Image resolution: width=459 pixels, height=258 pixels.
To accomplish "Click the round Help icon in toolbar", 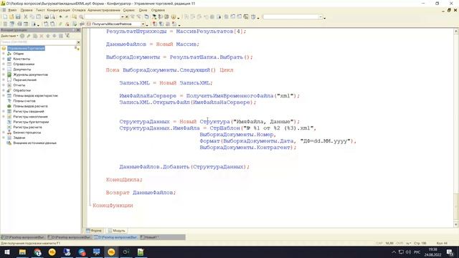I will tap(174, 17).
